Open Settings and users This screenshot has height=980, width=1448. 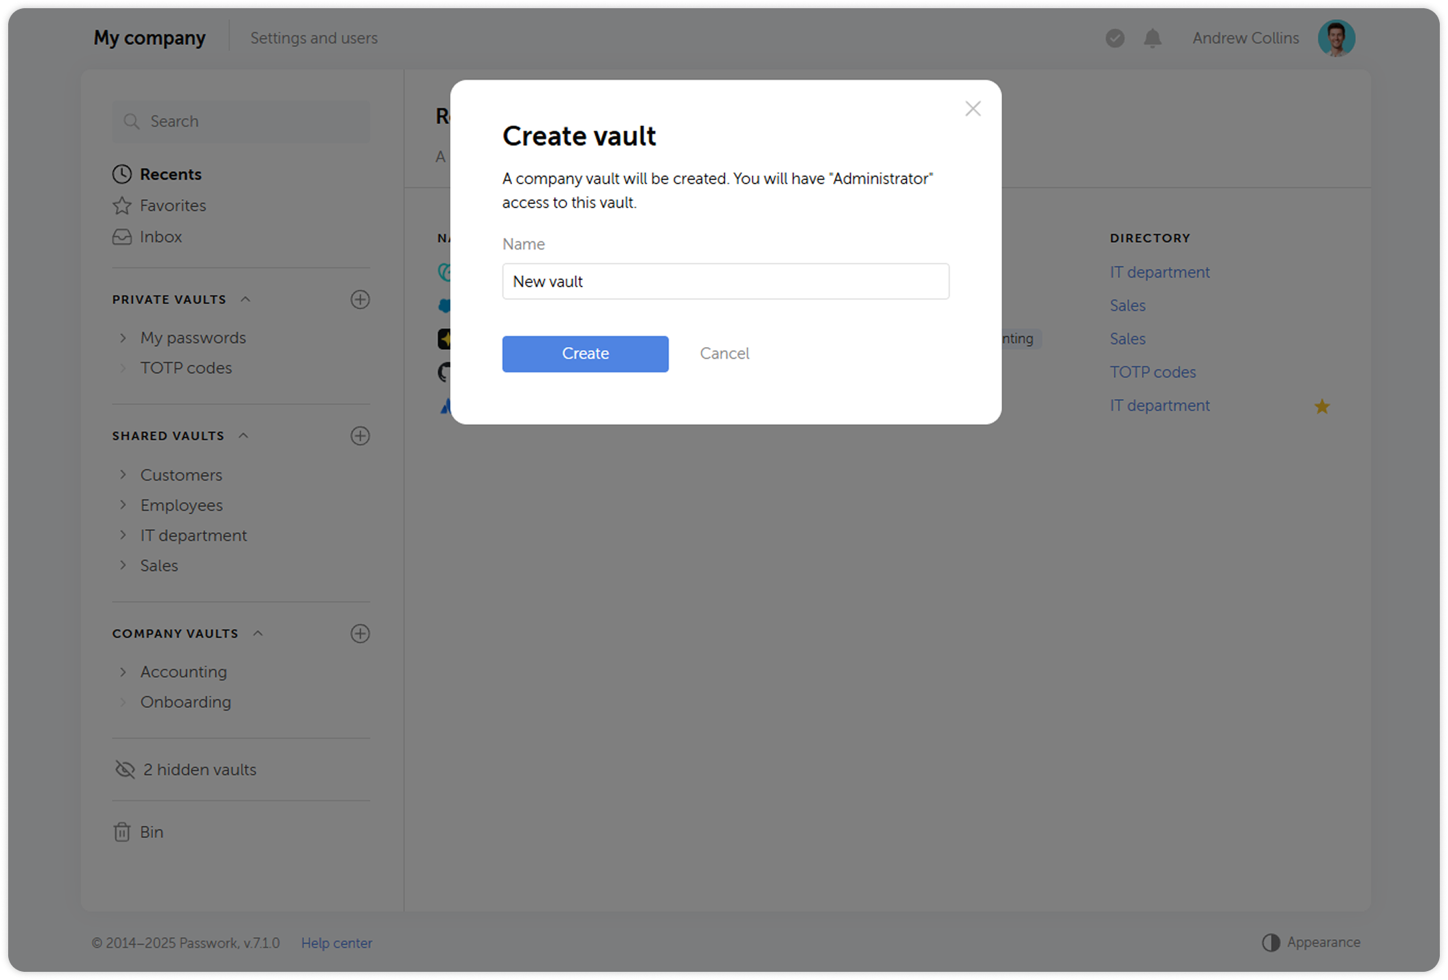314,38
